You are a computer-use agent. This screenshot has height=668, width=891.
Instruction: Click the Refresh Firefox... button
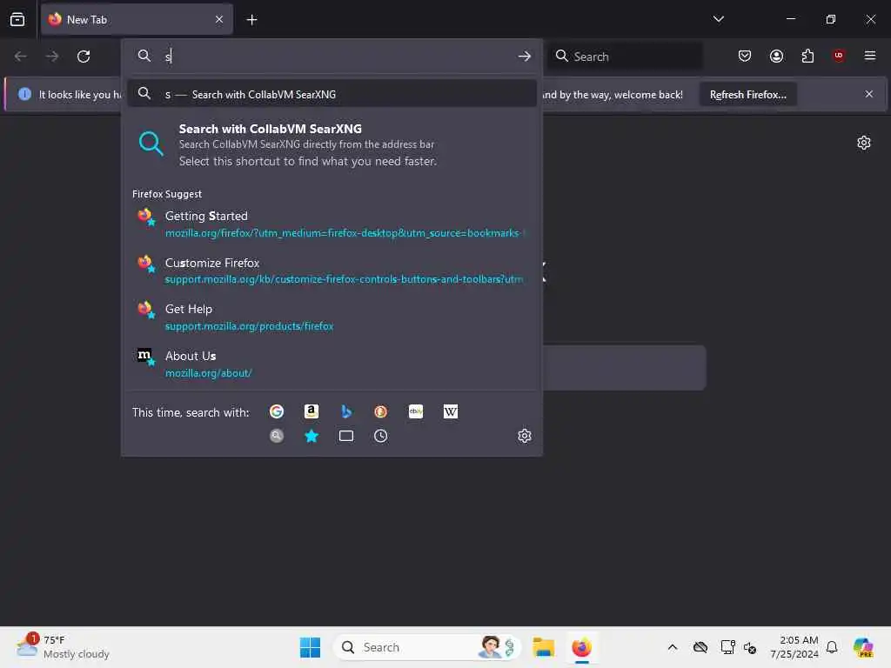click(747, 94)
